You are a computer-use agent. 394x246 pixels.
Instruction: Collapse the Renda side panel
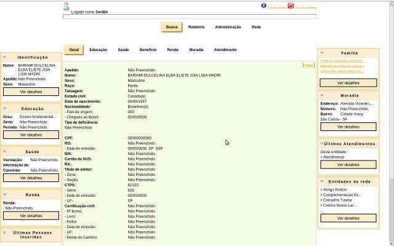4,194
